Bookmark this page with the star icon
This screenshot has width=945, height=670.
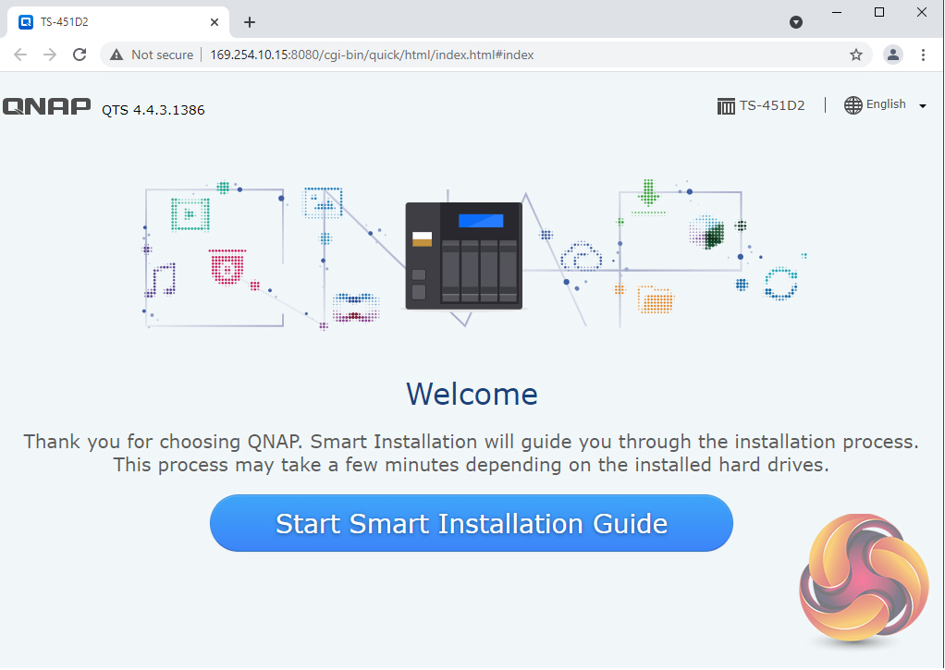click(x=856, y=55)
